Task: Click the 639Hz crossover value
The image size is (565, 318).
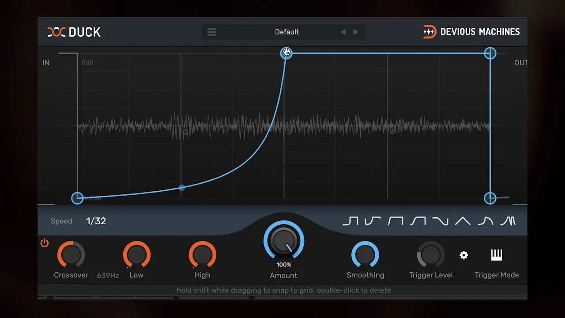Action: coord(108,275)
